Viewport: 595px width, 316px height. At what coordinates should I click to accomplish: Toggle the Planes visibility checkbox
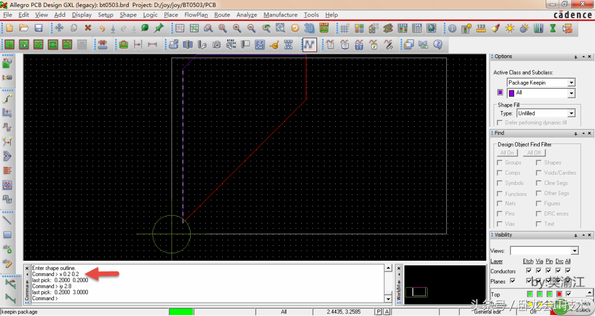[513, 281]
